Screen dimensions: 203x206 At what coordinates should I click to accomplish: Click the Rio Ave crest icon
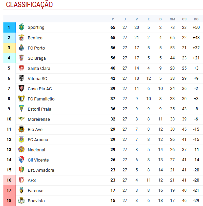pyautogui.click(x=21, y=129)
